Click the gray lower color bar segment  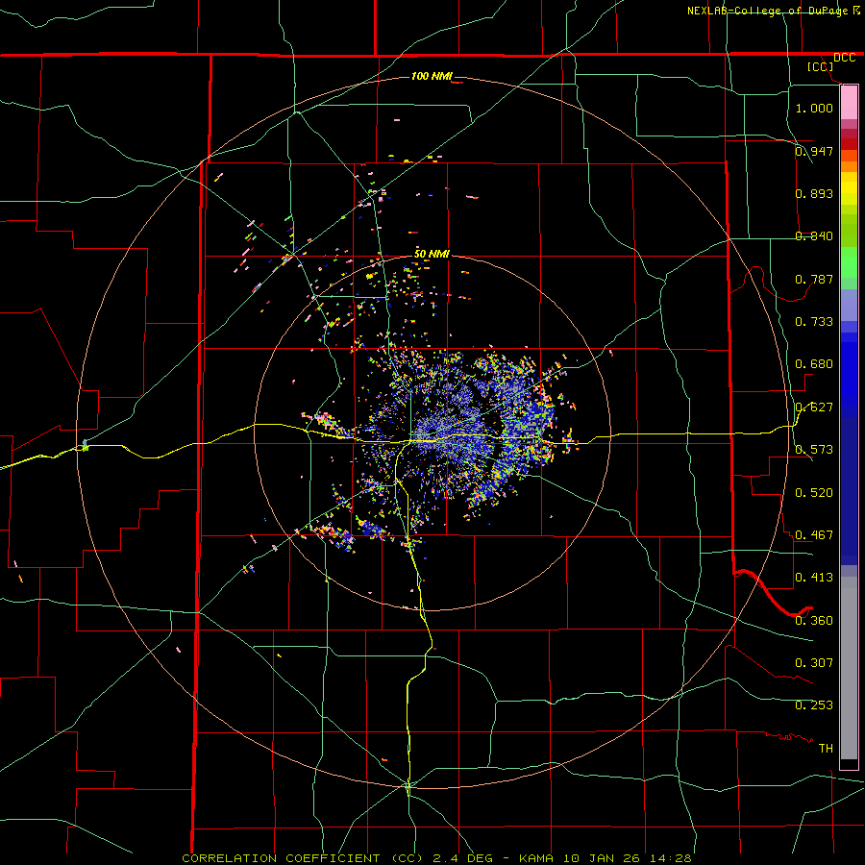point(849,668)
